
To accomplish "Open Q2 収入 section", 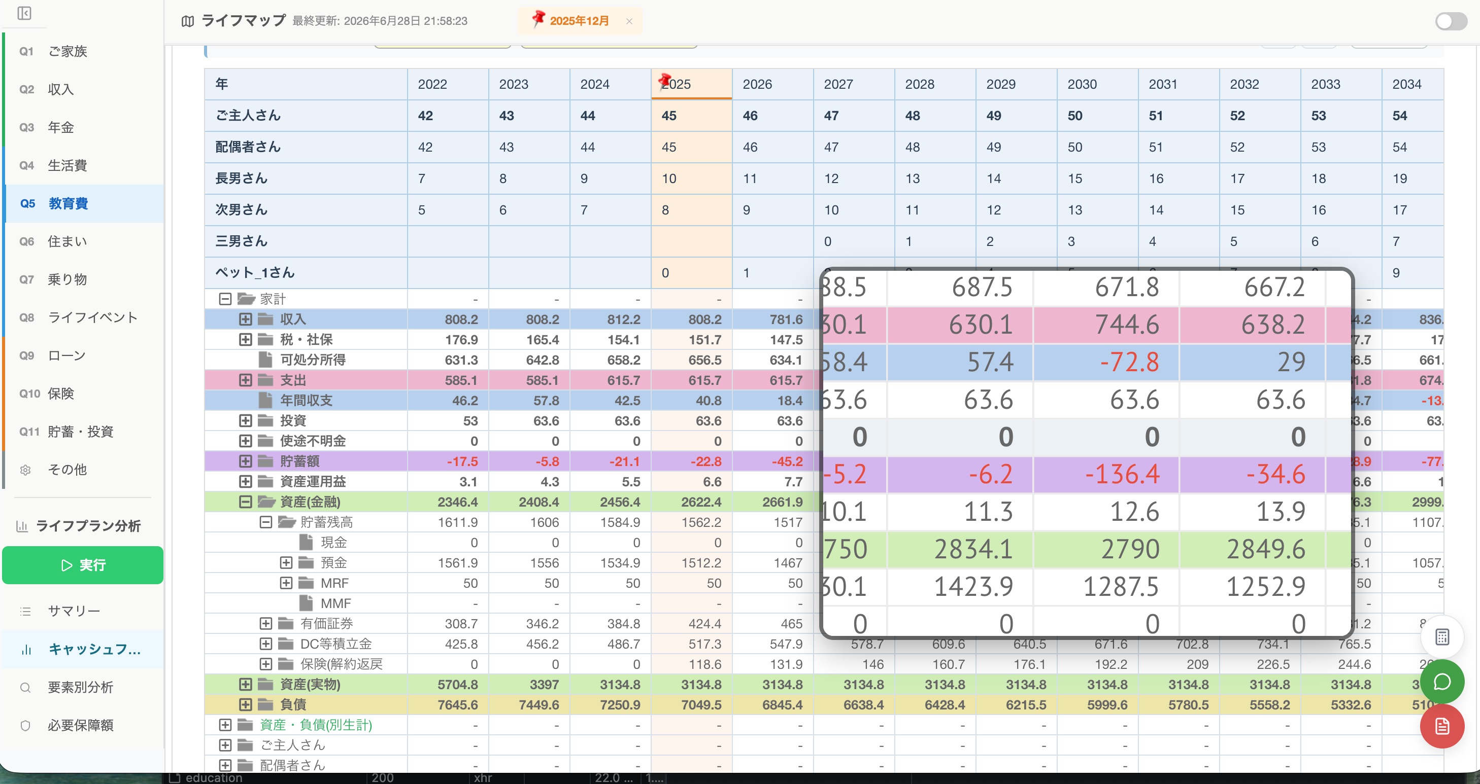I will [x=83, y=89].
